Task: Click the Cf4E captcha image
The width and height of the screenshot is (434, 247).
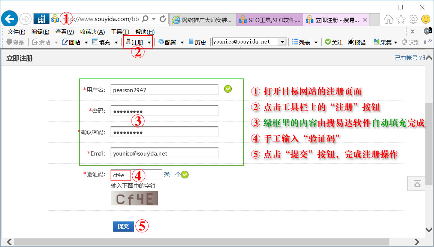Action: pos(134,198)
